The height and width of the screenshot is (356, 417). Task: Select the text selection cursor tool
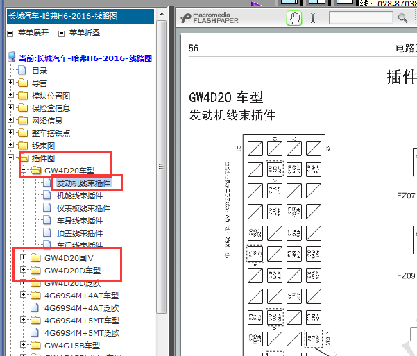pyautogui.click(x=313, y=18)
